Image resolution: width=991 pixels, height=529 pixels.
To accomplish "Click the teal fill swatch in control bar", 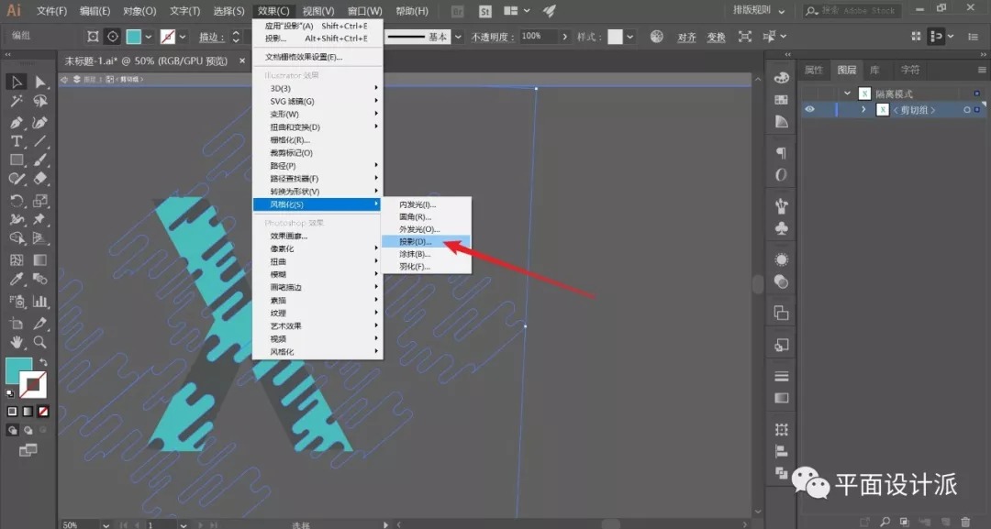I will [x=133, y=37].
